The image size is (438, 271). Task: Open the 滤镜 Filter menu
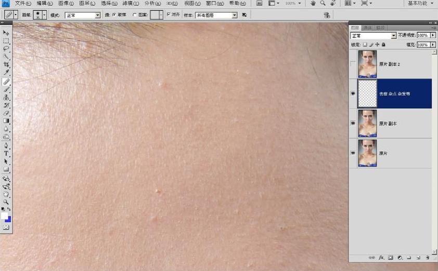point(131,3)
